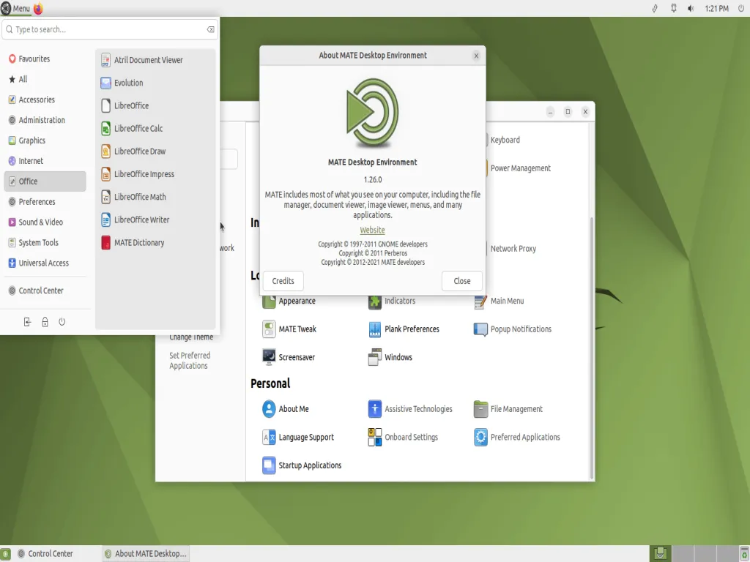The height and width of the screenshot is (562, 750).
Task: Select the All category
Action: click(45, 79)
